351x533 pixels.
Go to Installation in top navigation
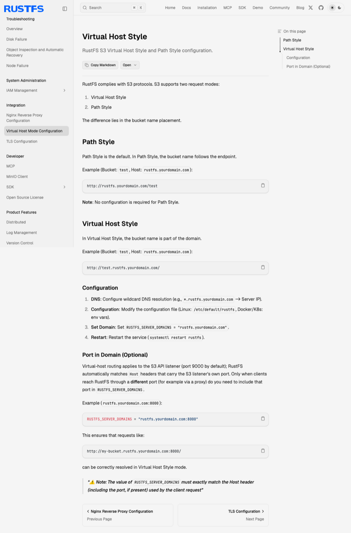pyautogui.click(x=207, y=8)
